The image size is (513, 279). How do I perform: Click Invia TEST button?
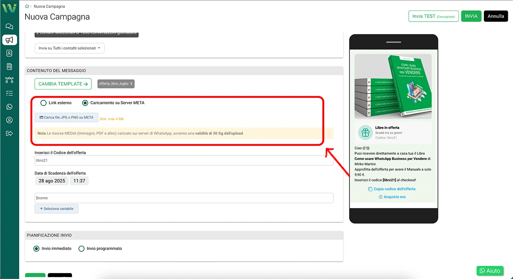coord(433,16)
